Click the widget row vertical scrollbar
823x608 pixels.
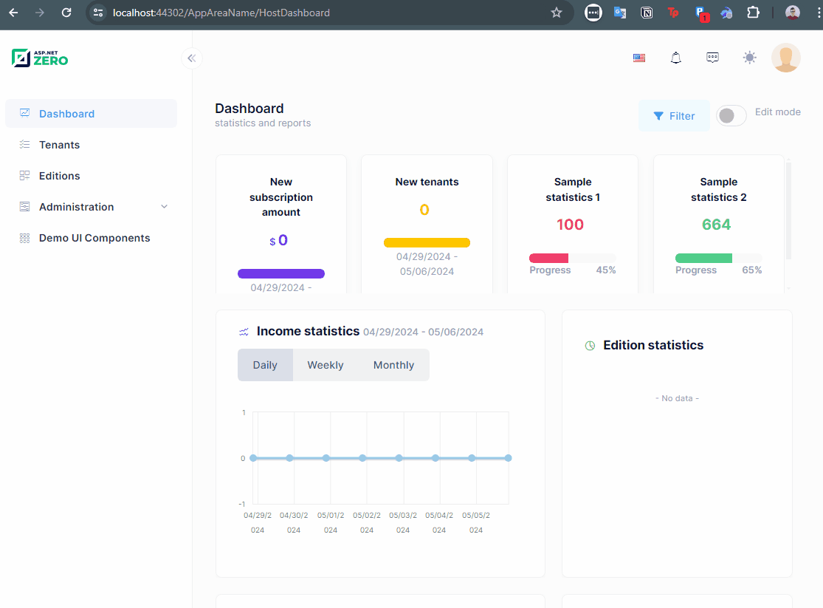pyautogui.click(x=788, y=211)
